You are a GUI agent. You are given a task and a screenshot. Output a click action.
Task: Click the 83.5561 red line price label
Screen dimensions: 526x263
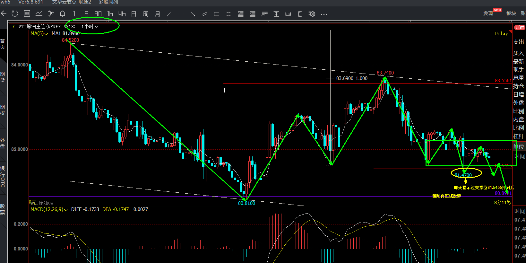[x=503, y=81]
